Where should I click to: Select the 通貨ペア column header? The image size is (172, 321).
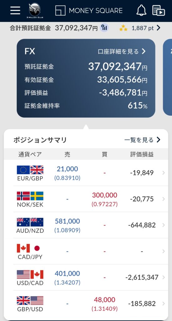[x=30, y=154]
